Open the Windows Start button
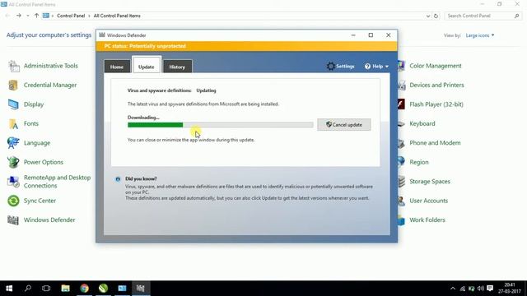This screenshot has height=296, width=527. (x=9, y=289)
